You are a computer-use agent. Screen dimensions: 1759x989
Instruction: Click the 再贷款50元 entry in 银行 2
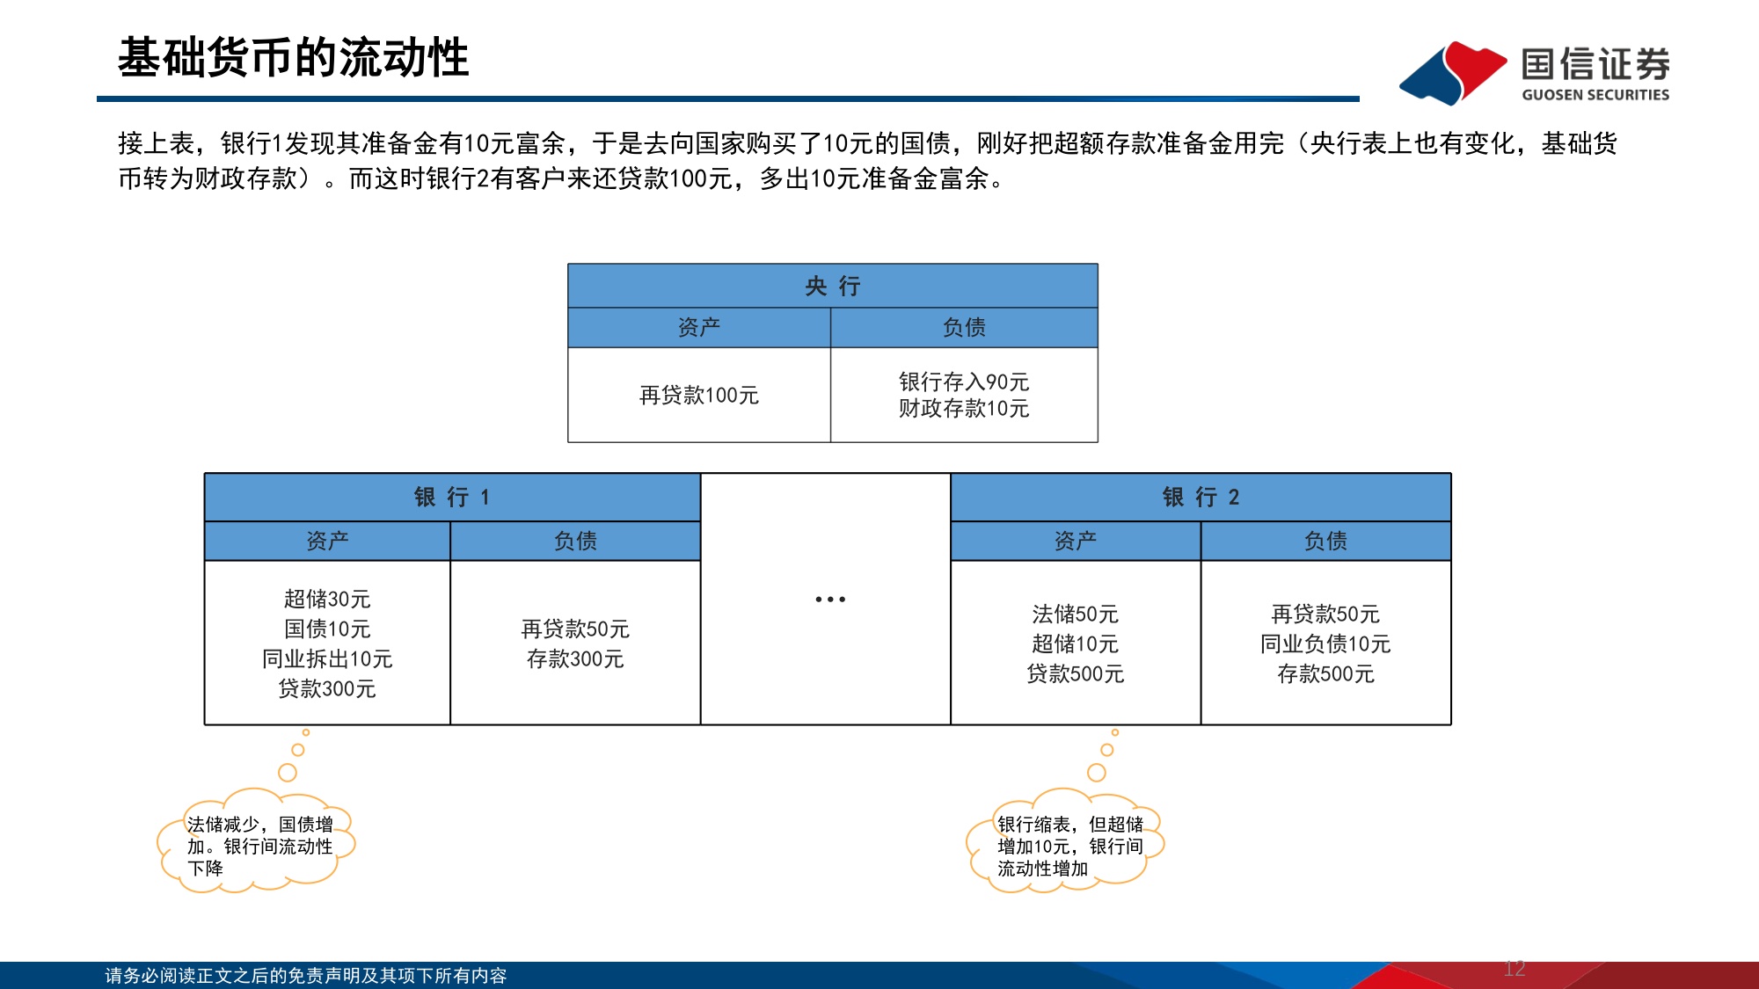point(1325,614)
